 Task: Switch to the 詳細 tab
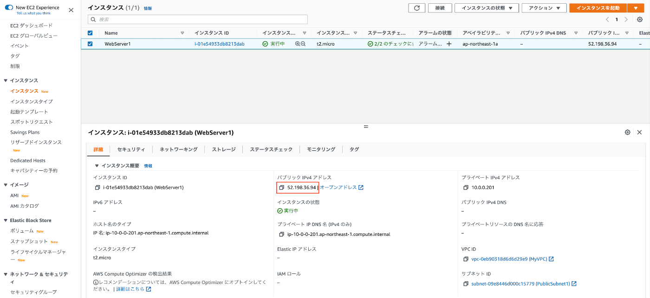(98, 149)
